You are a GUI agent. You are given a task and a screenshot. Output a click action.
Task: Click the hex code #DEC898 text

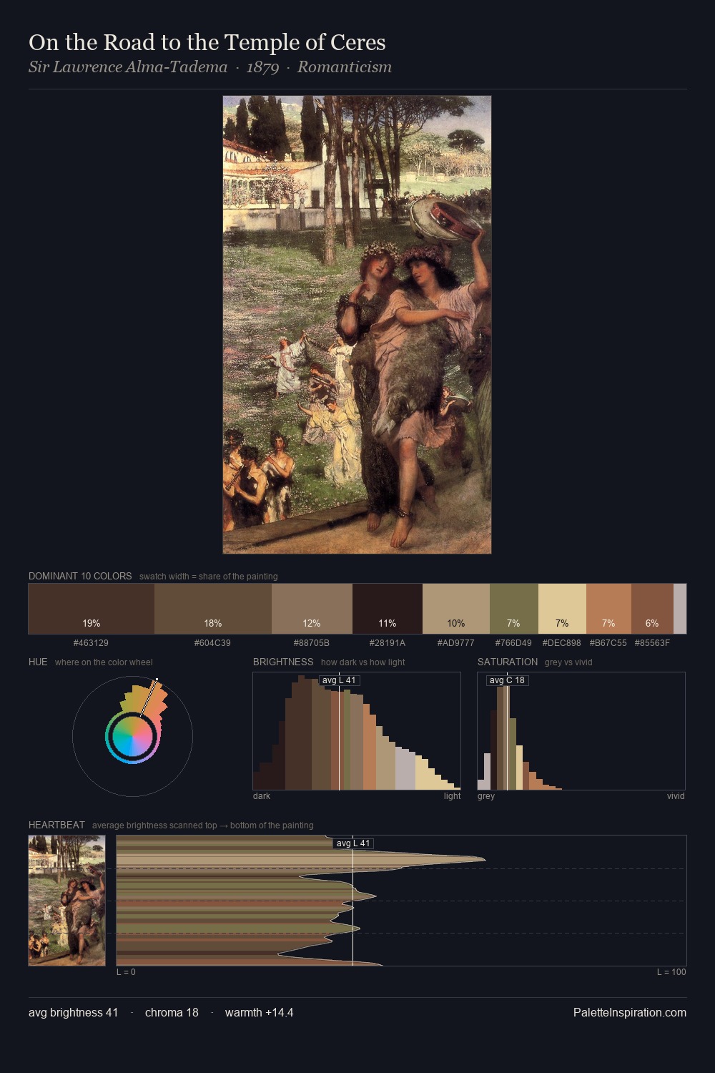[562, 643]
